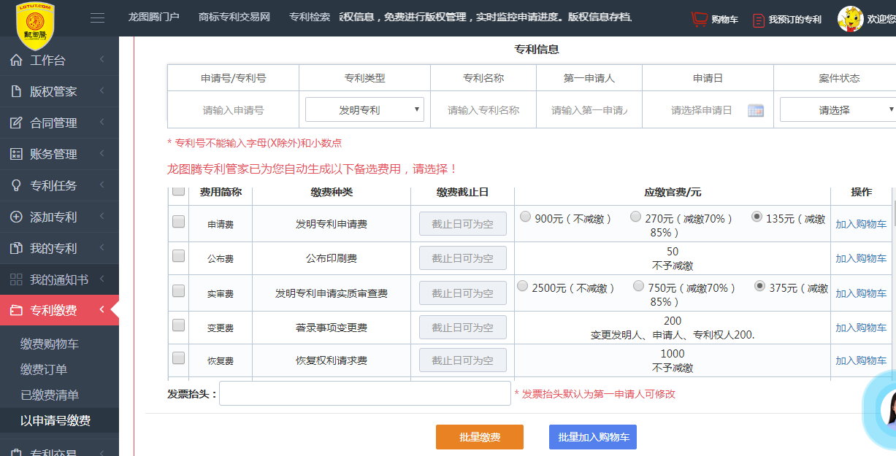Open the 发明专利 patent type dropdown

pyautogui.click(x=364, y=110)
